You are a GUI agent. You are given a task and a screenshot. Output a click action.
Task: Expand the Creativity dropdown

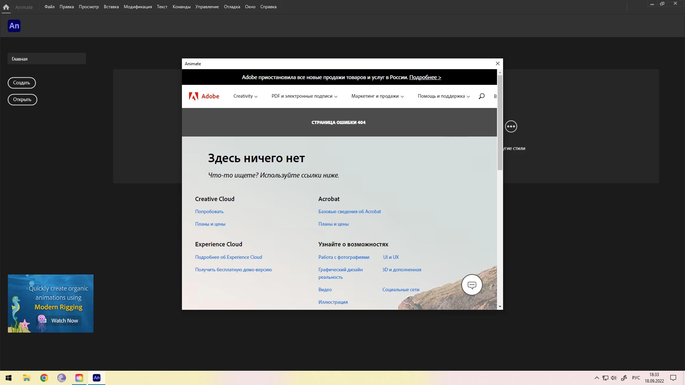(245, 96)
